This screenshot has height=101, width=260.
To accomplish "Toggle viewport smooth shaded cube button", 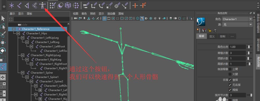I will [x=142, y=18].
